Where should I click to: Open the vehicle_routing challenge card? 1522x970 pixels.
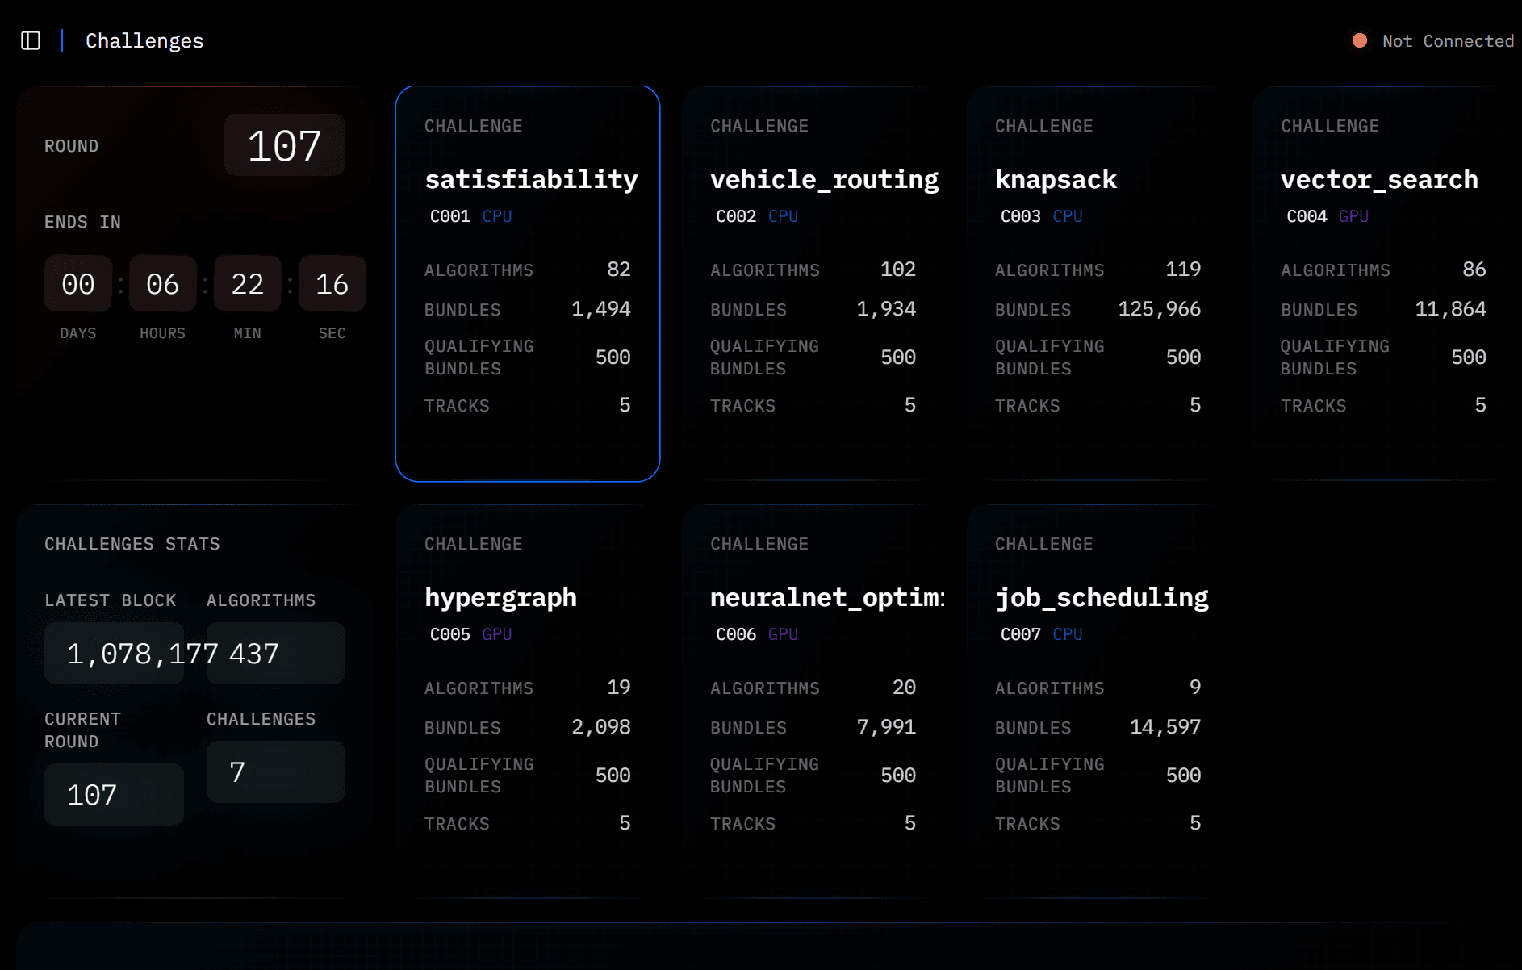click(x=813, y=282)
